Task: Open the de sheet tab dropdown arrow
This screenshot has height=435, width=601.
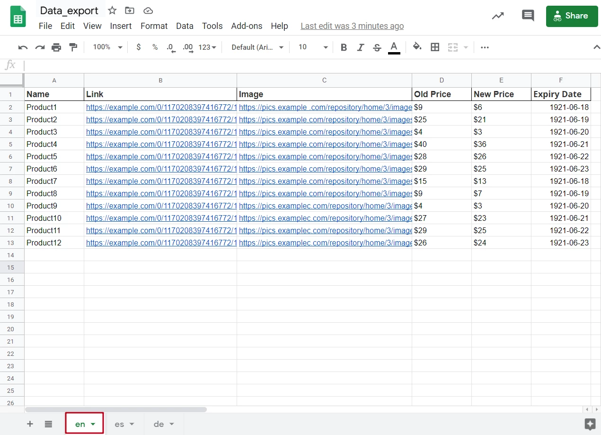Action: (x=172, y=424)
